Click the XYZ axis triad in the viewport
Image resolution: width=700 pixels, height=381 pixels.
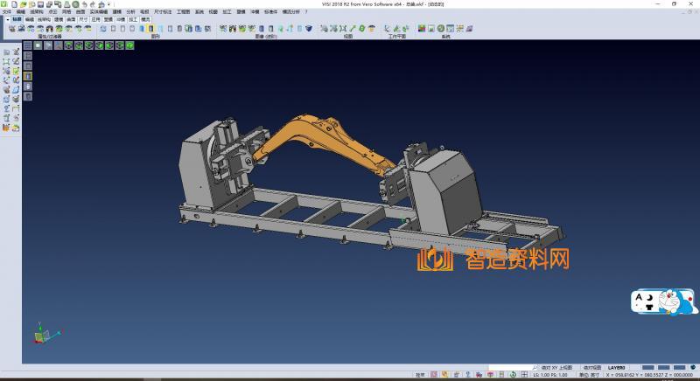42,335
